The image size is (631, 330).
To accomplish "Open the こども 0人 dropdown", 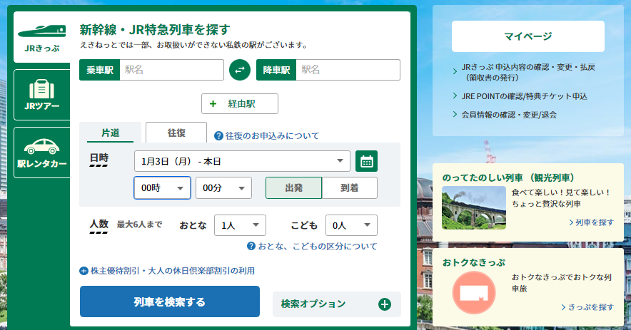I will point(351,225).
